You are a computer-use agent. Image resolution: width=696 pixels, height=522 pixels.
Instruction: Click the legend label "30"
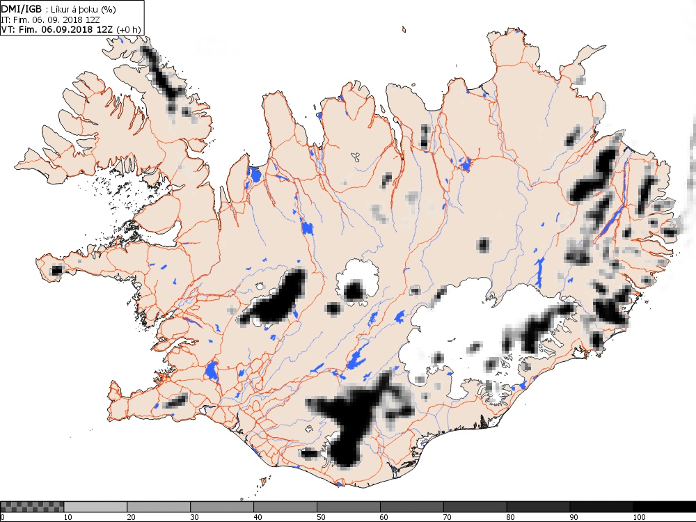[194, 517]
